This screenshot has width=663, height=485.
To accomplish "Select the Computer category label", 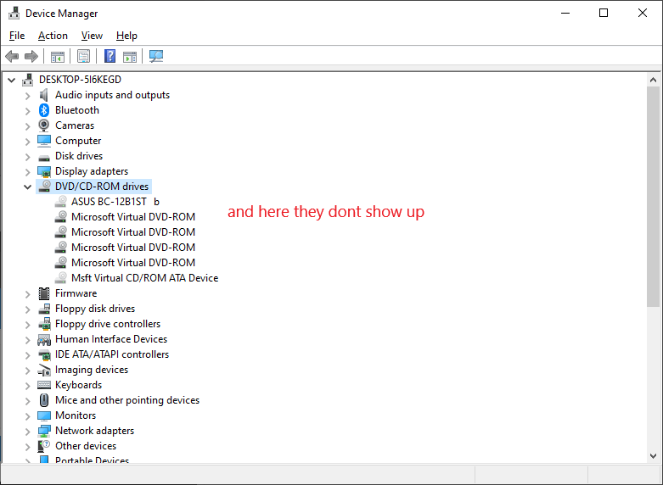I will (78, 141).
